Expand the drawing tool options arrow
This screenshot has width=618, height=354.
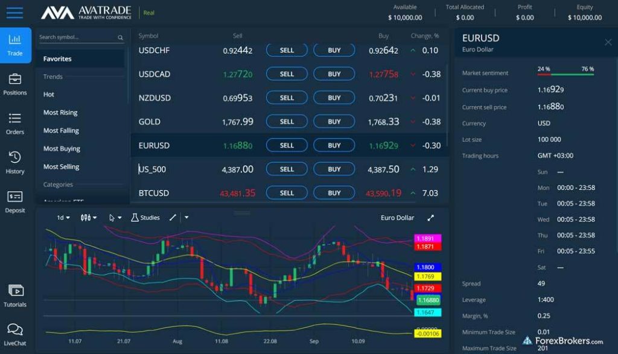[x=185, y=218]
